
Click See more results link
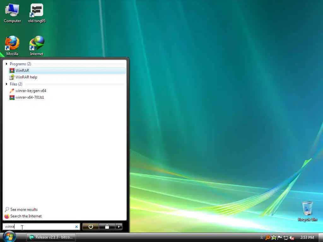pyautogui.click(x=24, y=210)
